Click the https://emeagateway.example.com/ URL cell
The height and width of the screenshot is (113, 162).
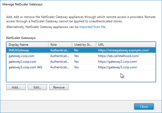point(124,50)
